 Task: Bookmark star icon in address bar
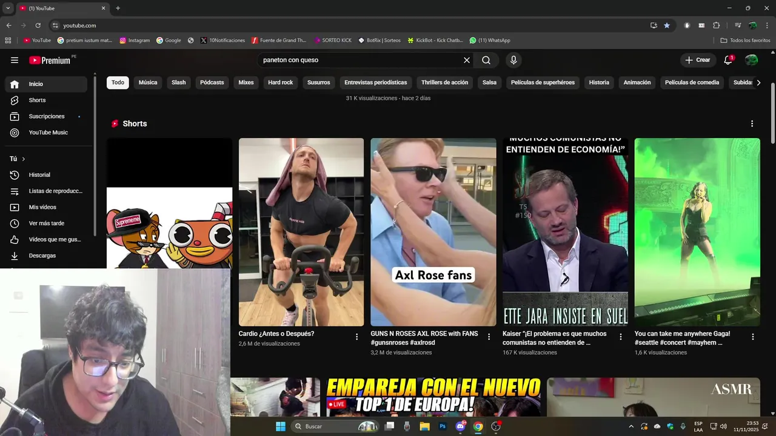pyautogui.click(x=667, y=25)
